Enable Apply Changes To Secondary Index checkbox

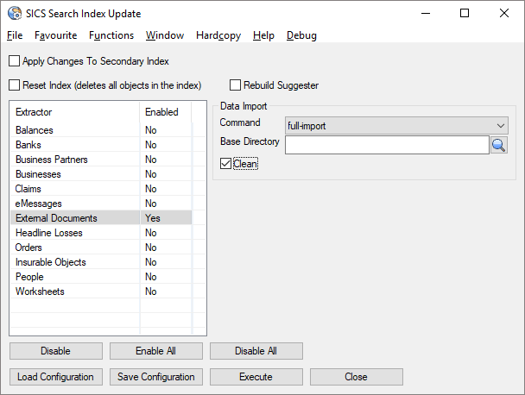pyautogui.click(x=14, y=61)
